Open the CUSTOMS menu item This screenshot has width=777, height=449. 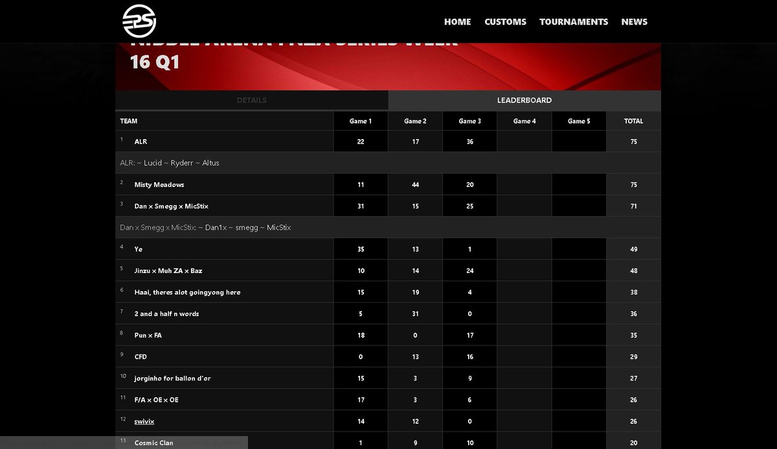pos(505,21)
